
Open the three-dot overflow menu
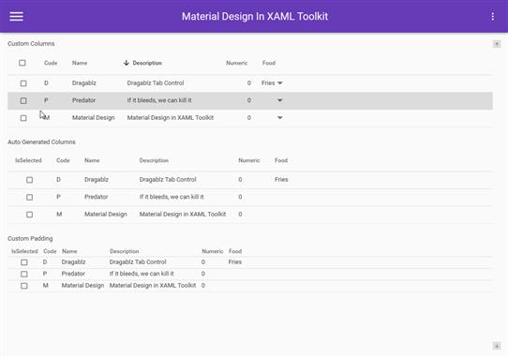pos(492,16)
